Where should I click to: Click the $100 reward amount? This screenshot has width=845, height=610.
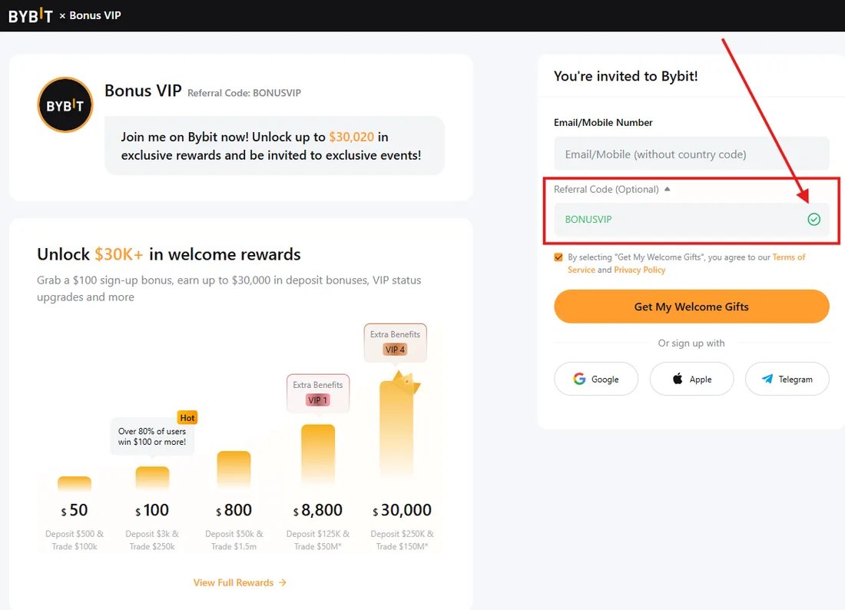(152, 510)
